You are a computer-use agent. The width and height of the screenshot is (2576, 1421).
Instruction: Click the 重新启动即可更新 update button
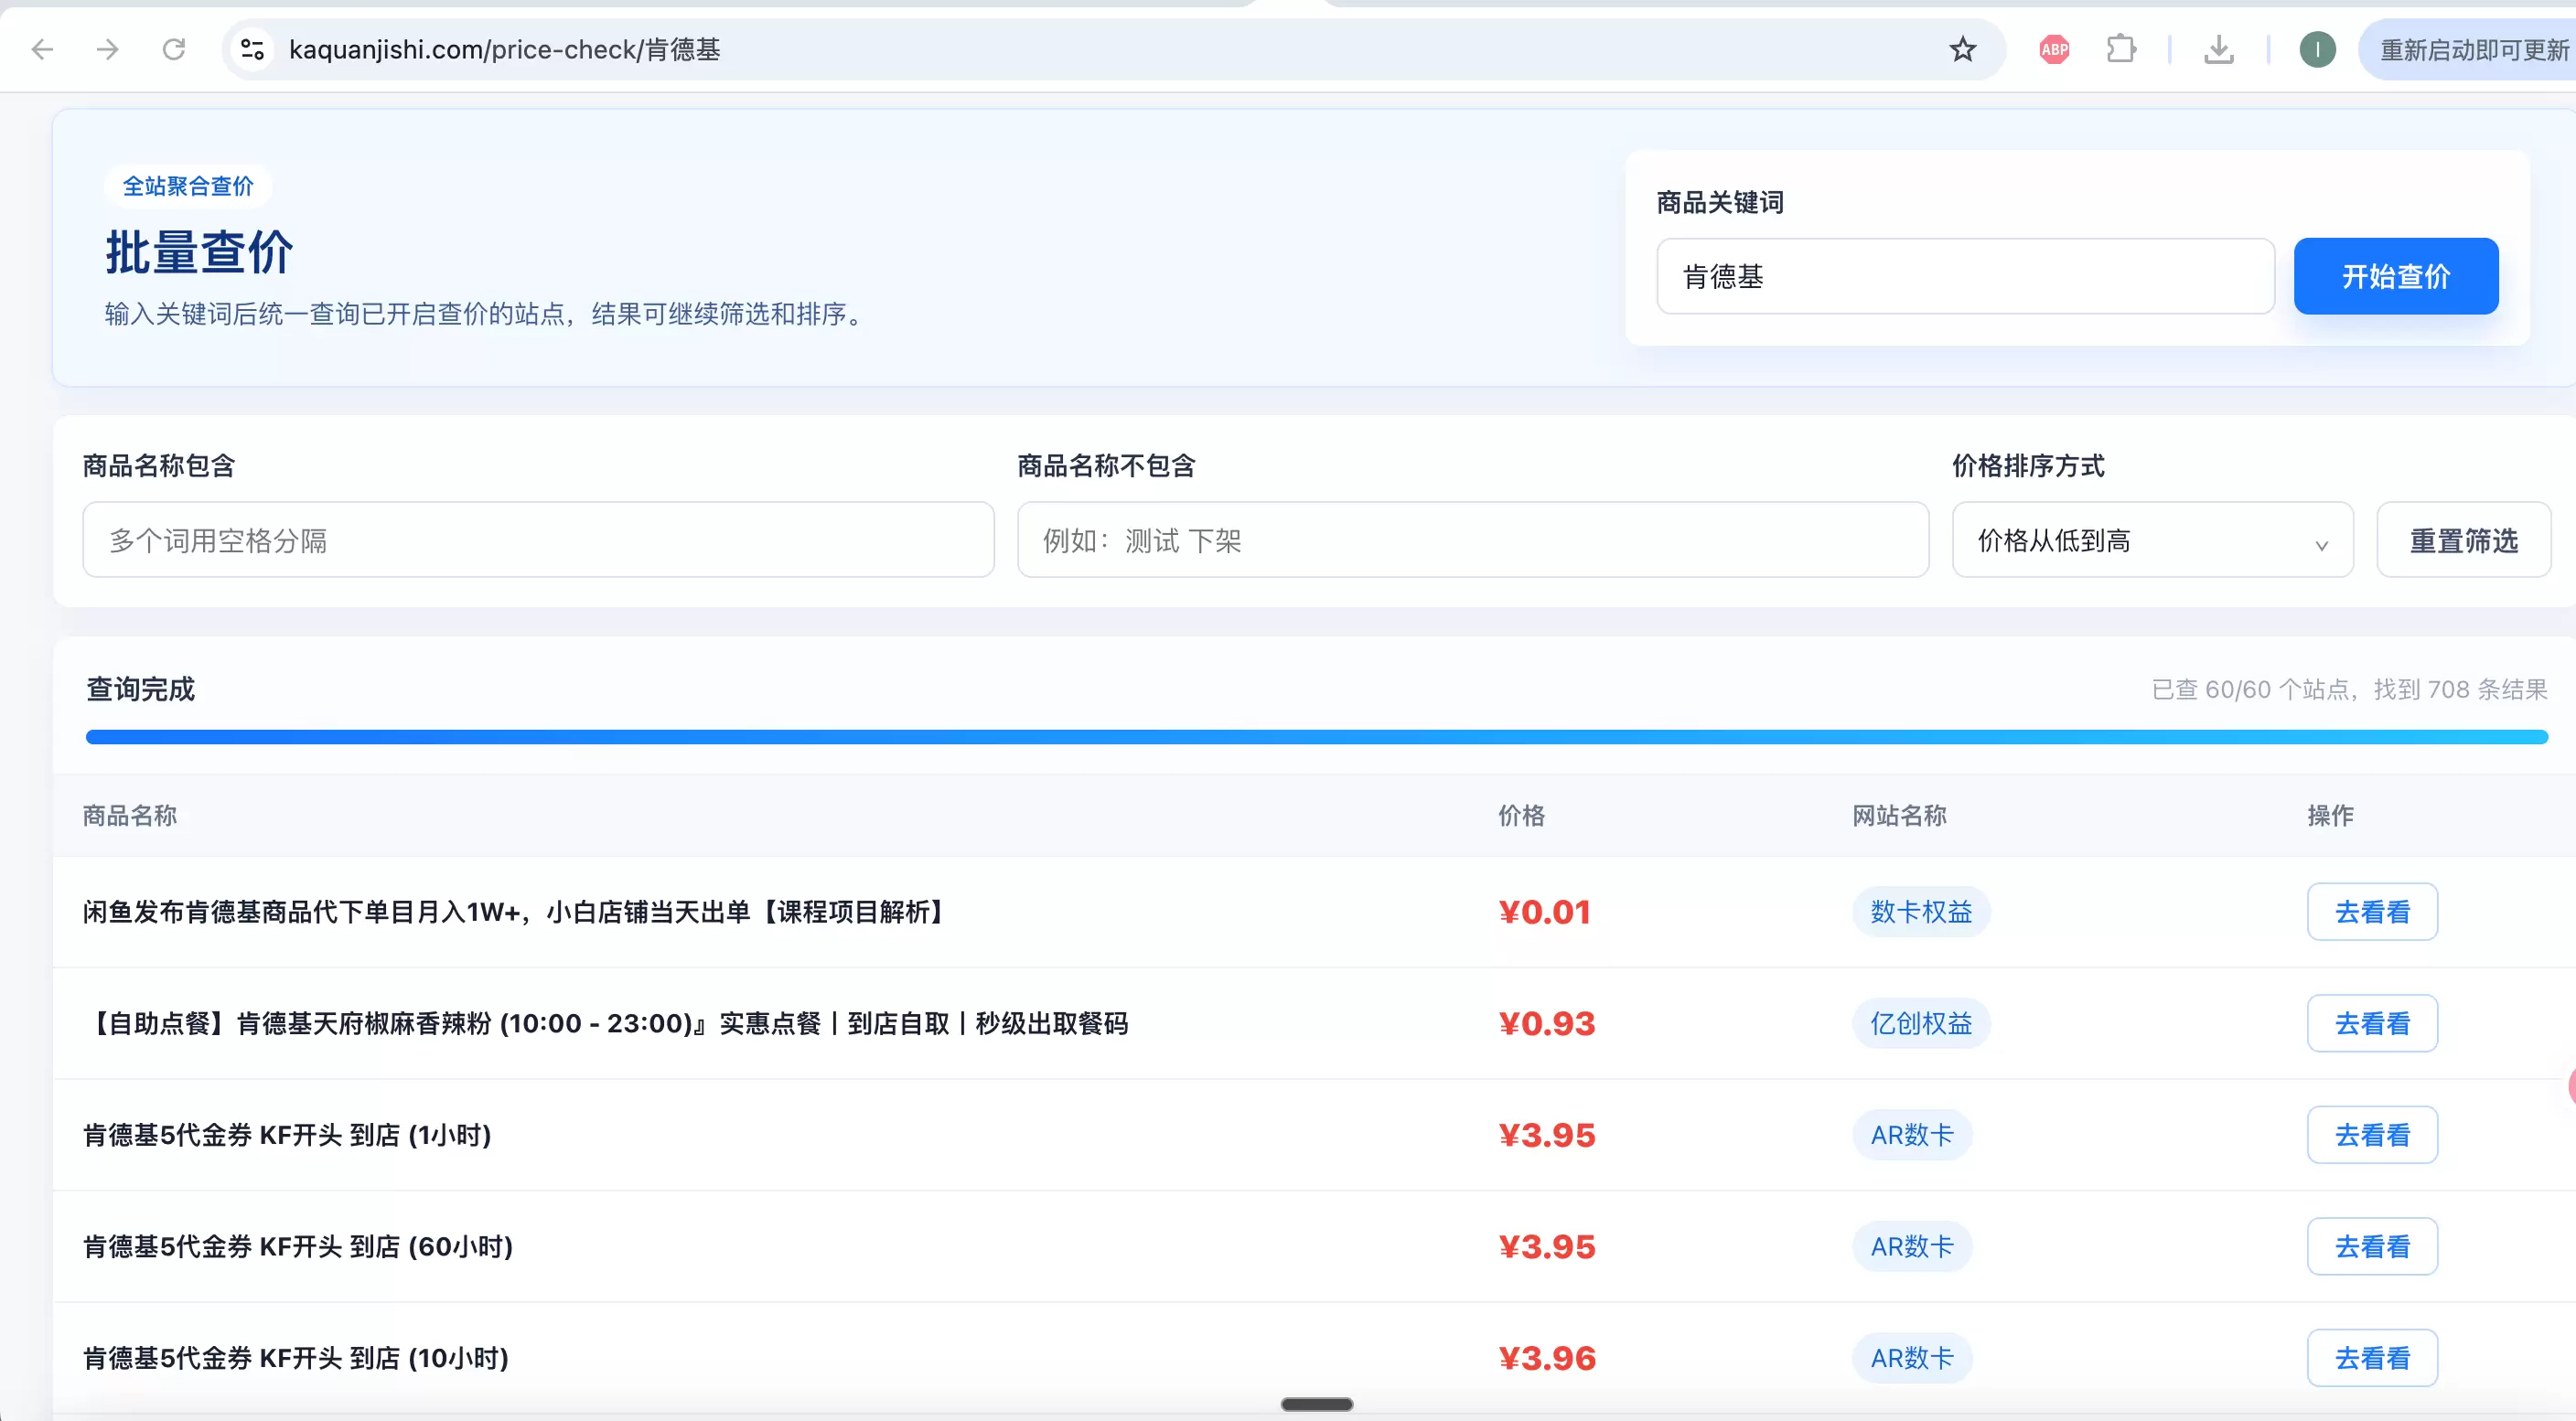(2468, 49)
